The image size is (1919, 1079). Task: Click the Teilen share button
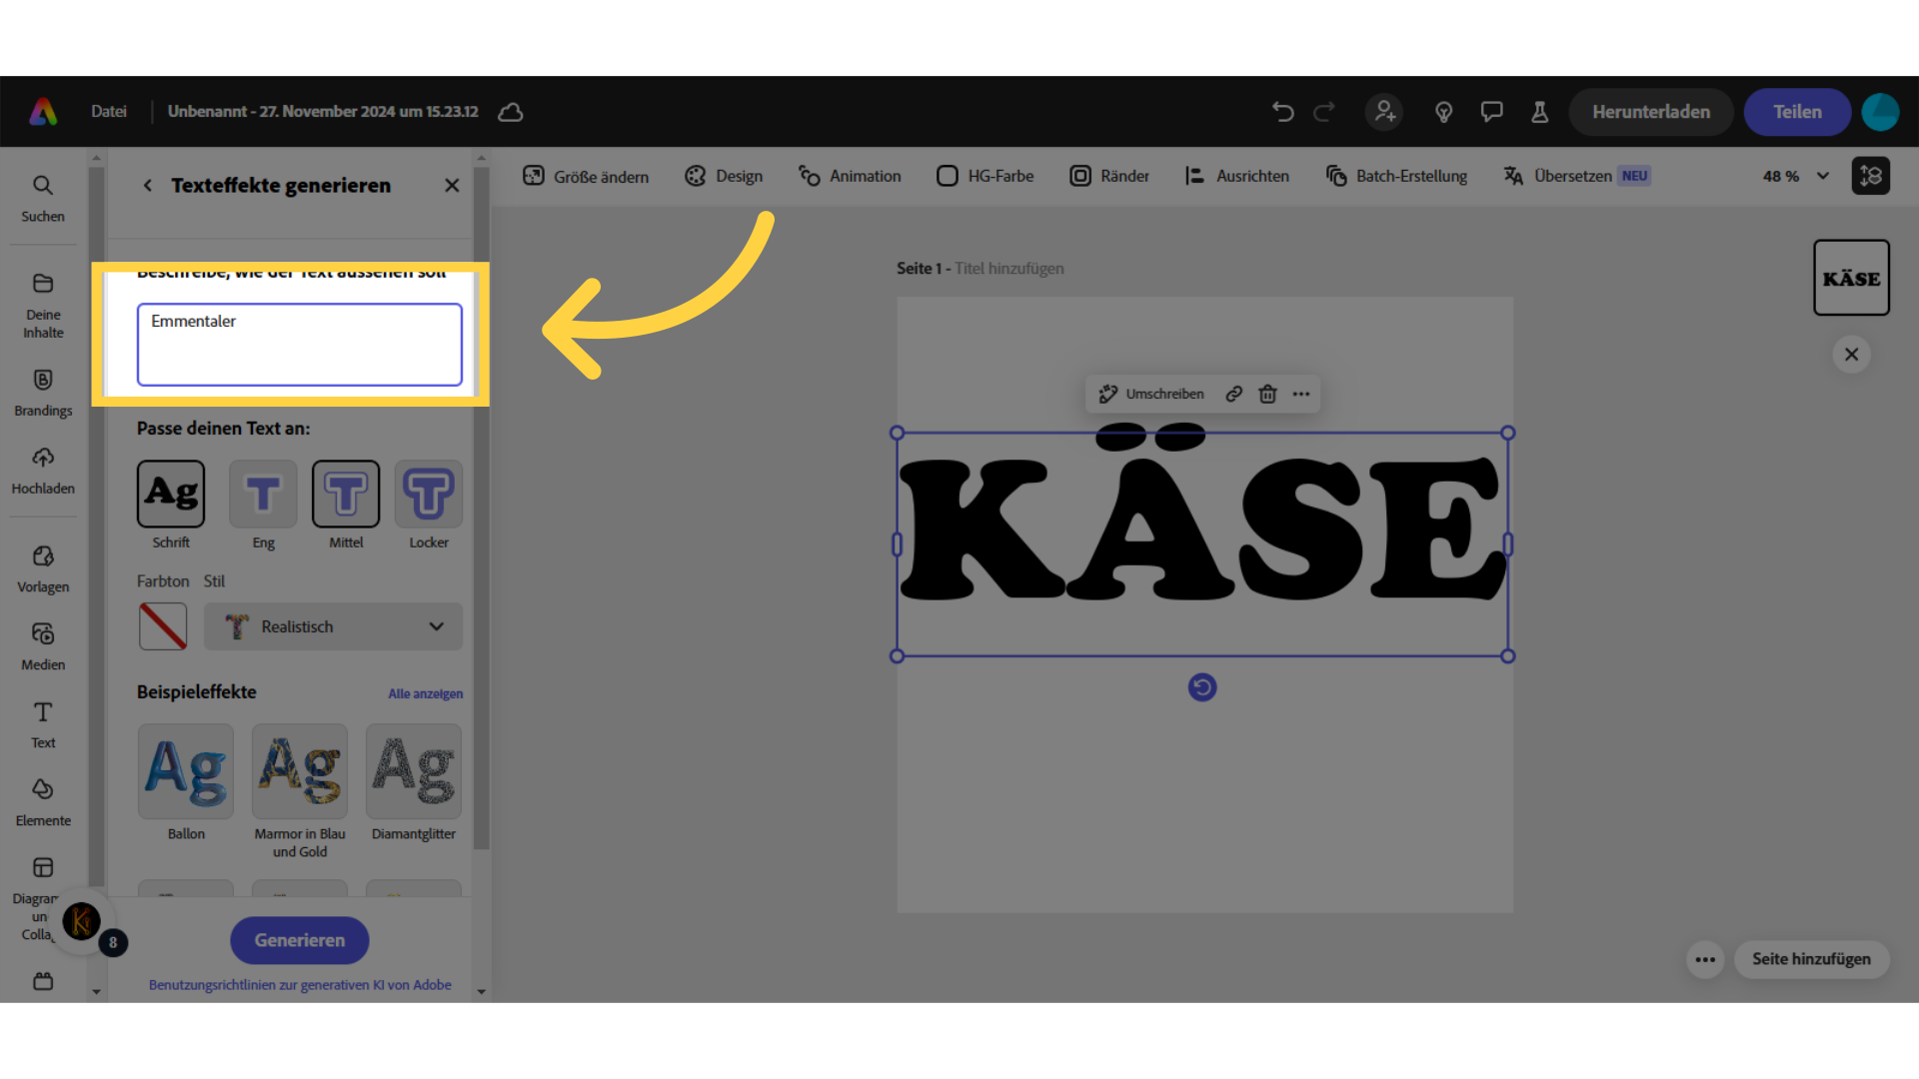point(1797,112)
